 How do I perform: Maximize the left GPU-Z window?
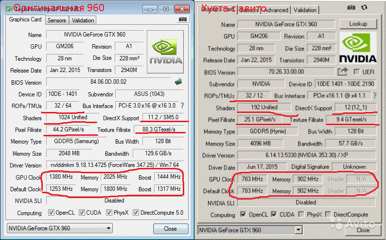coord(166,9)
